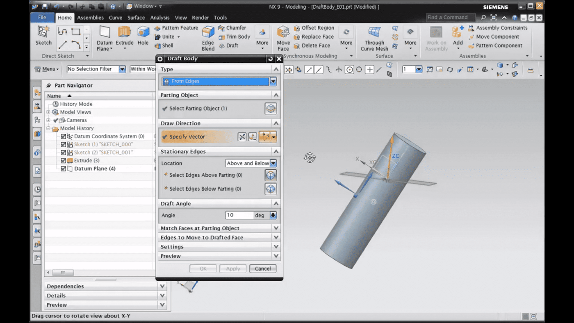
Task: Open No Selection Filter dropdown
Action: pyautogui.click(x=122, y=69)
